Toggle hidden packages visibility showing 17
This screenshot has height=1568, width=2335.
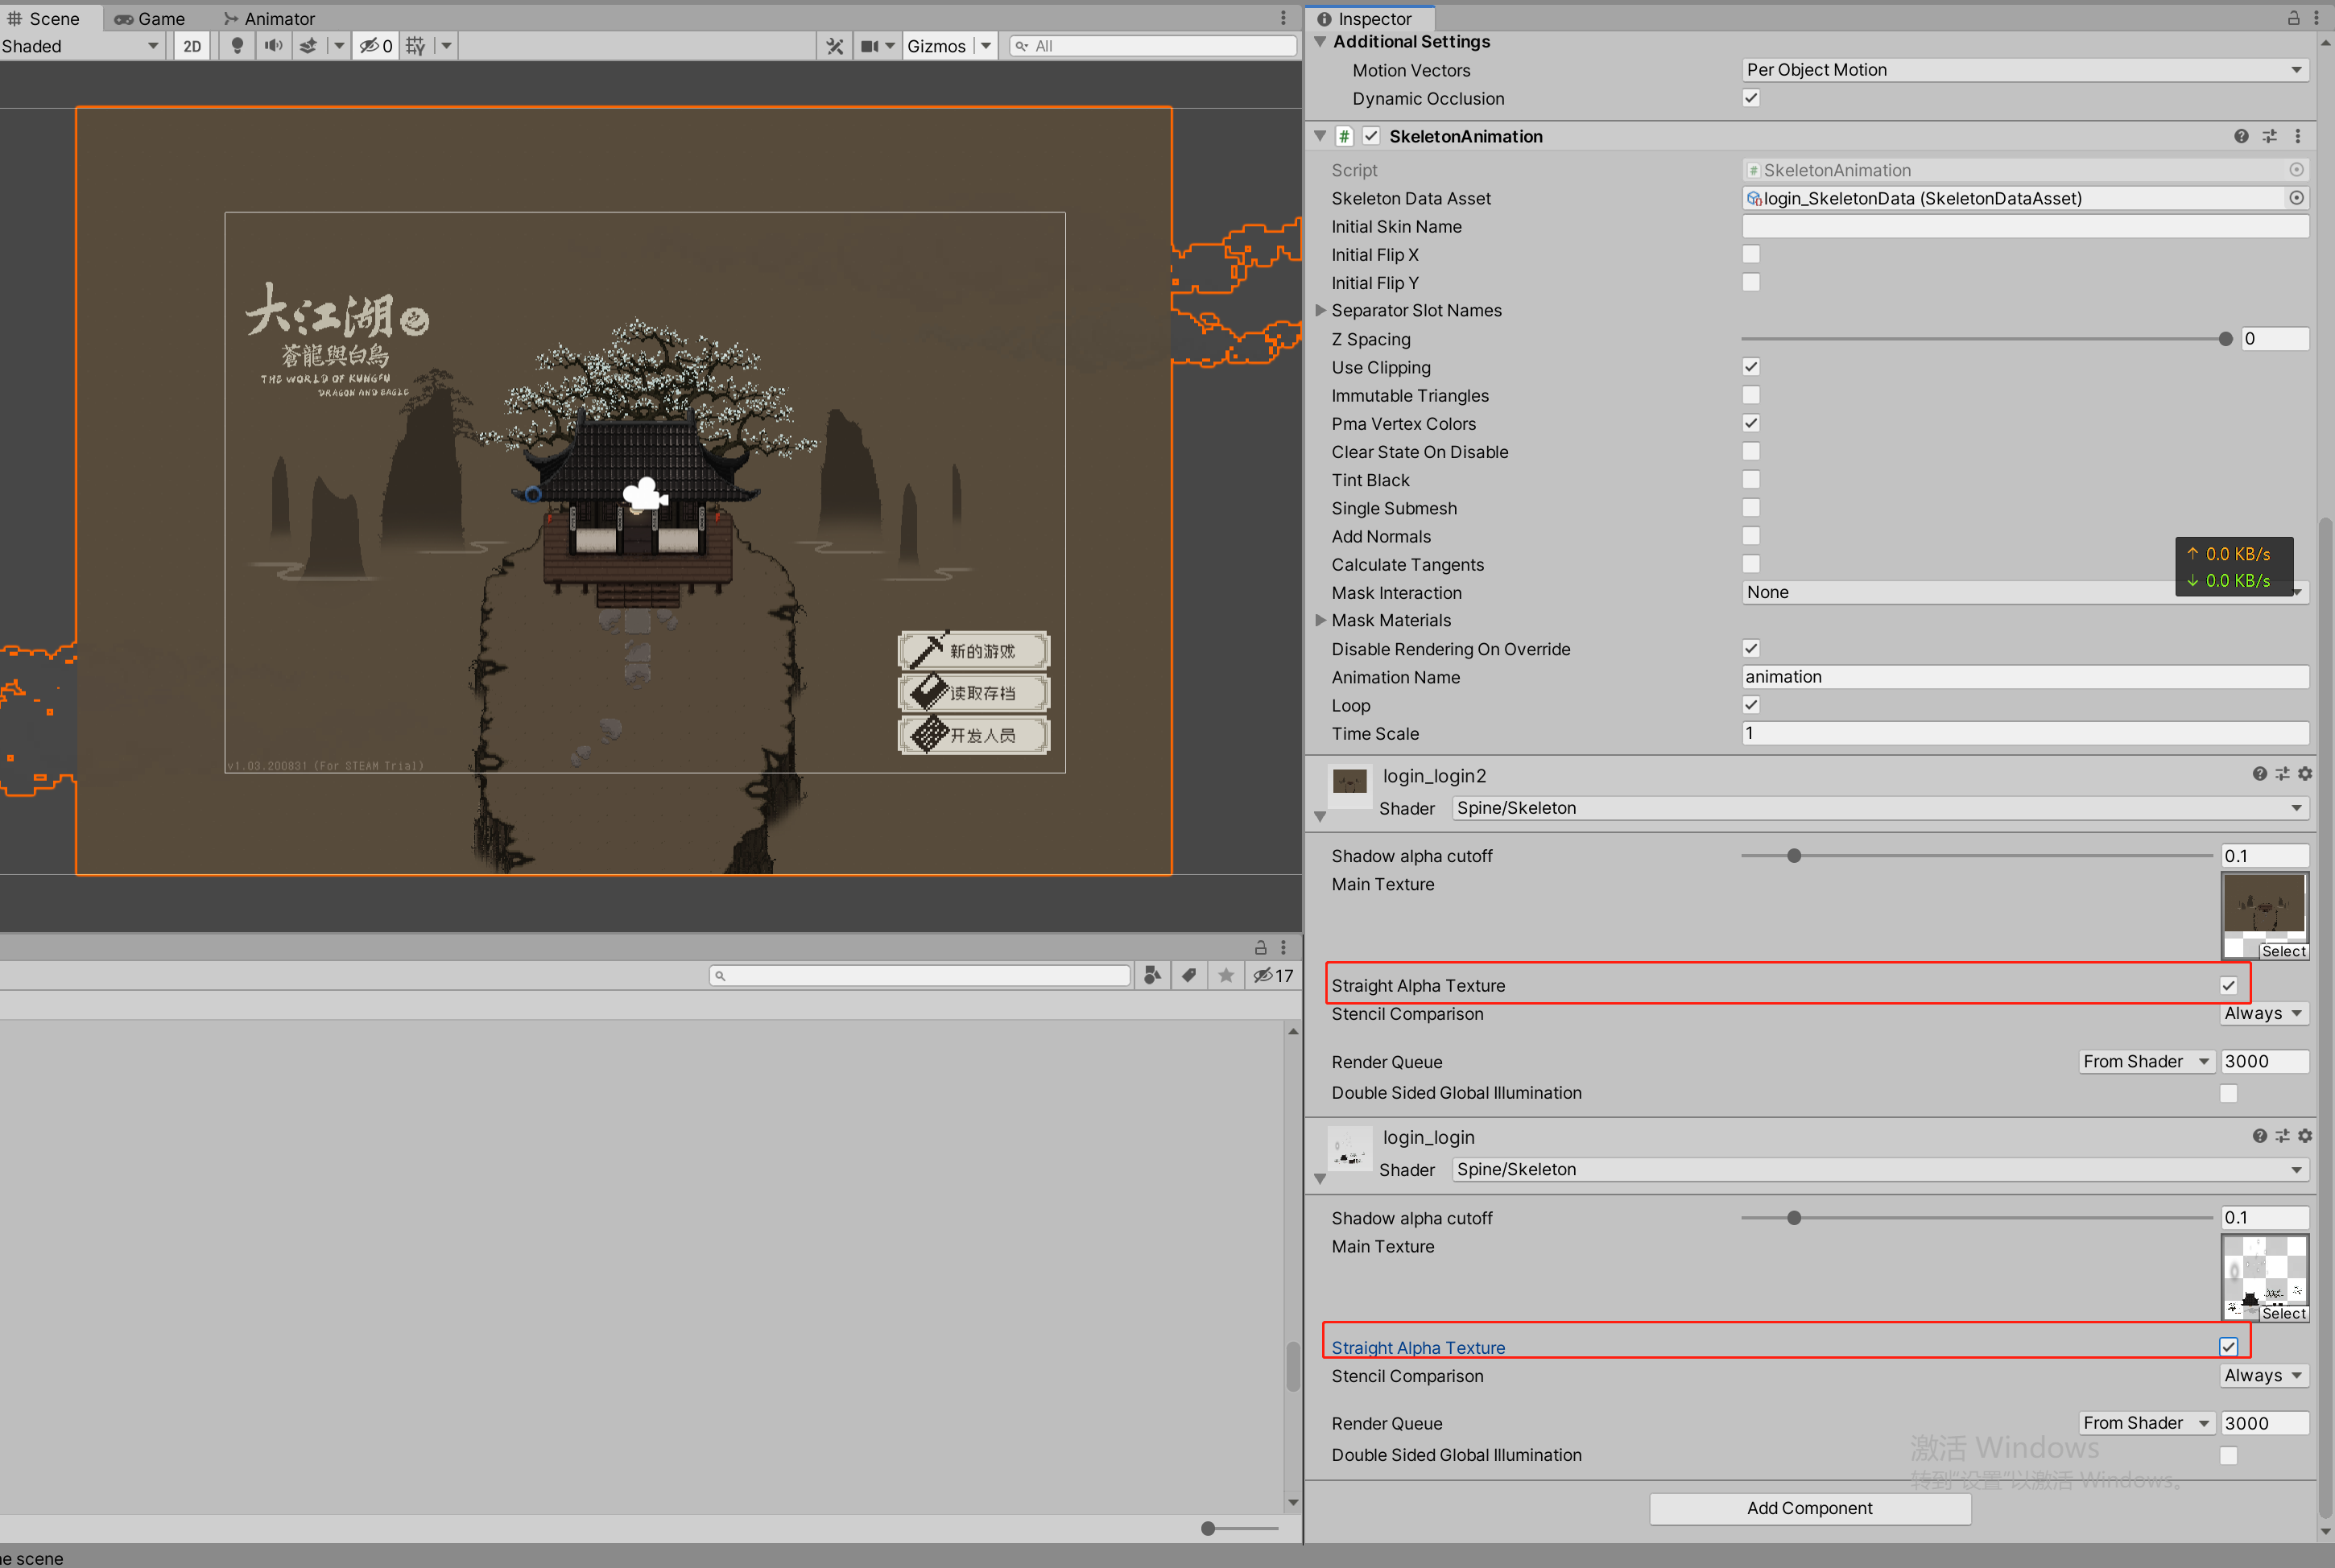coord(1273,975)
